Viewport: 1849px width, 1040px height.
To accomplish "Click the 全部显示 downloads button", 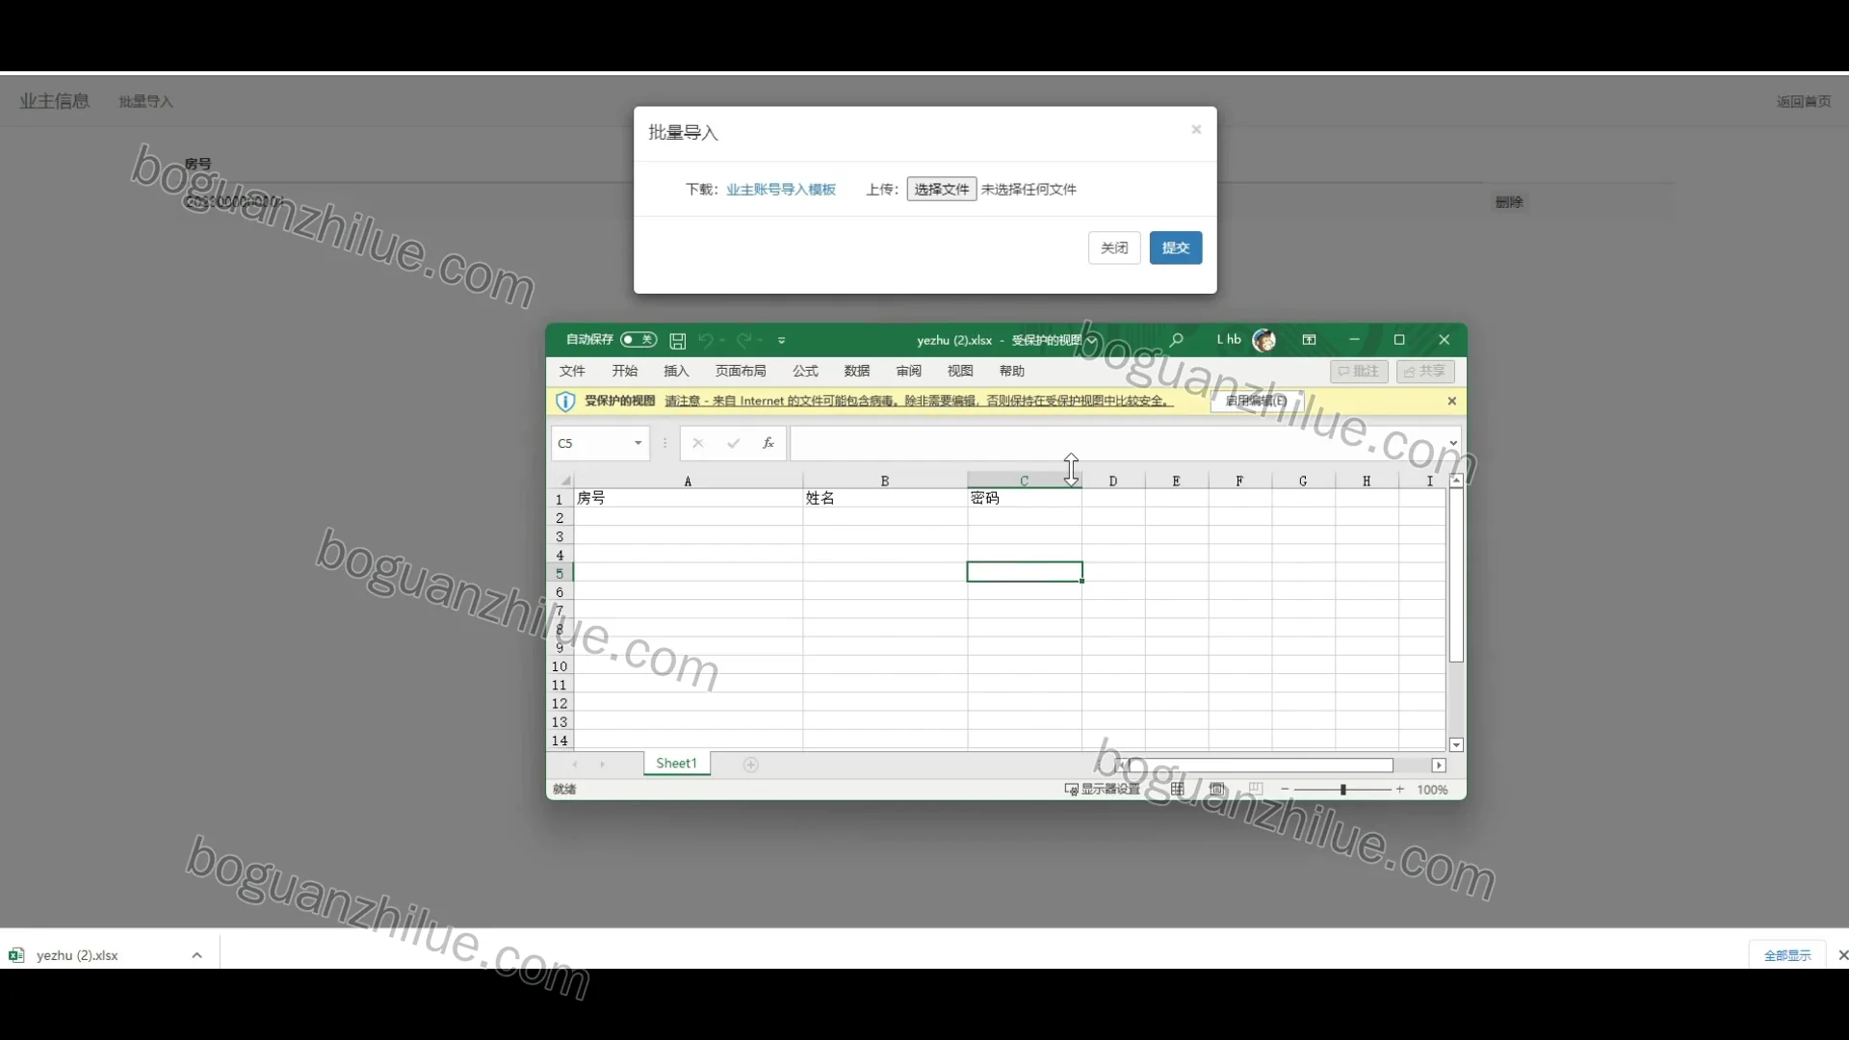I will pyautogui.click(x=1787, y=955).
